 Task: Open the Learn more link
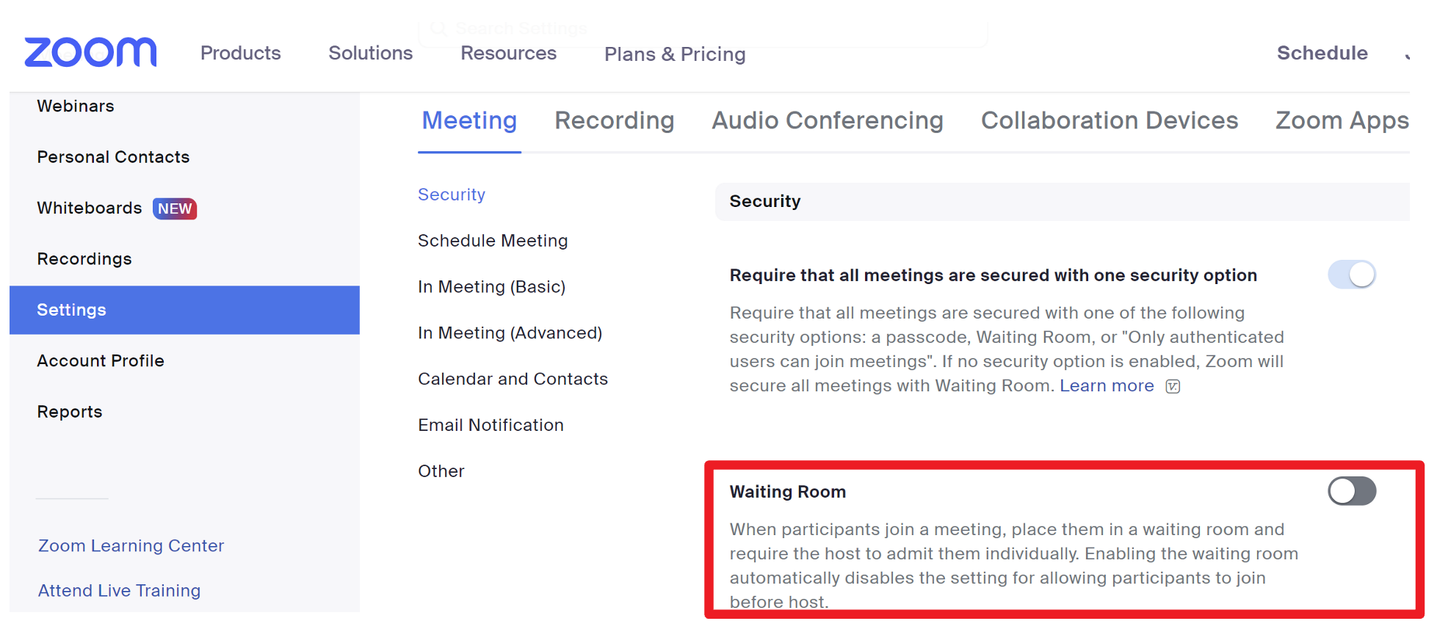tap(1107, 385)
